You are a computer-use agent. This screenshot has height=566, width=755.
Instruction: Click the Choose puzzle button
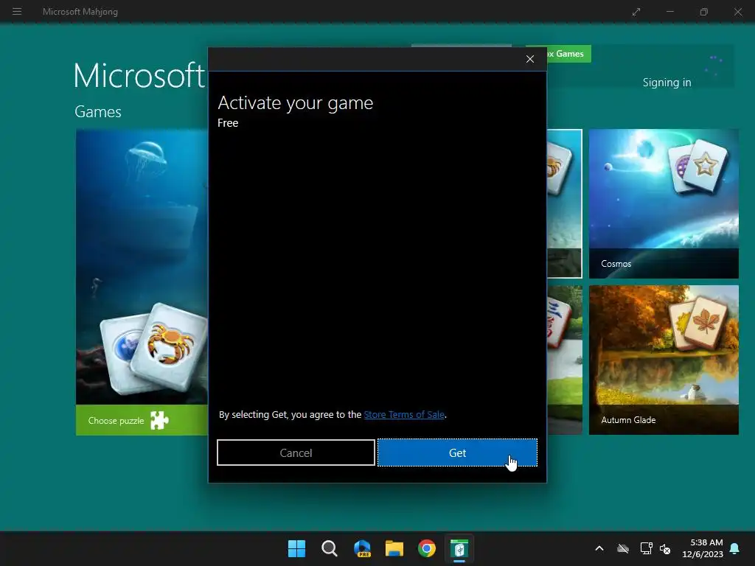point(142,420)
